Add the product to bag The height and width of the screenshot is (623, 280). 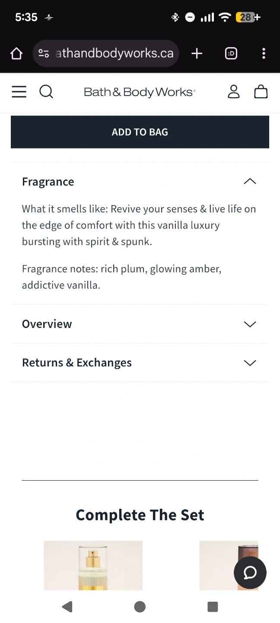coord(140,132)
